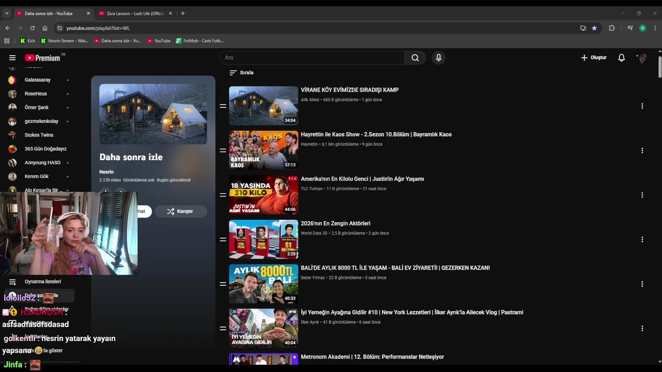Start voice search with microphone icon
This screenshot has height=372, width=662.
coord(439,58)
